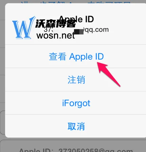Image resolution: width=146 pixels, height=152 pixels.
Task: Click the tip of the red arrow
Action: tap(98, 63)
